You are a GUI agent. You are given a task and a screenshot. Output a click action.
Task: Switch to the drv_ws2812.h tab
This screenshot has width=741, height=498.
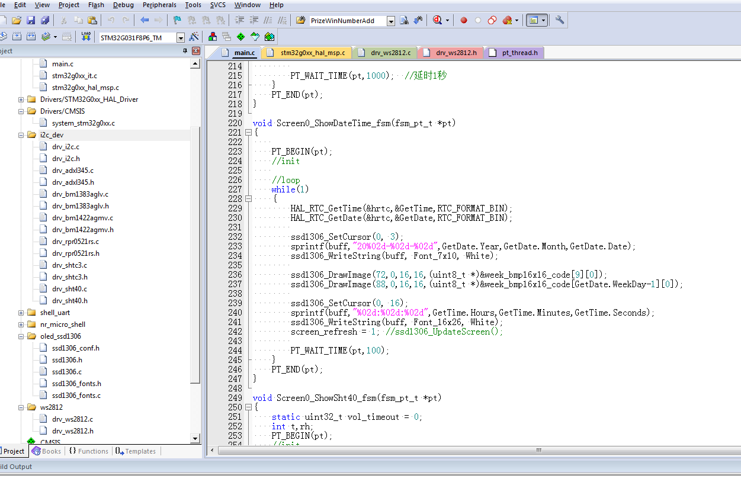tap(451, 53)
